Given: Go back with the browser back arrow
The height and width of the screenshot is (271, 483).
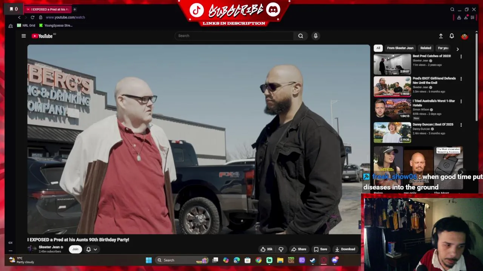Looking at the screenshot, I should click(19, 17).
